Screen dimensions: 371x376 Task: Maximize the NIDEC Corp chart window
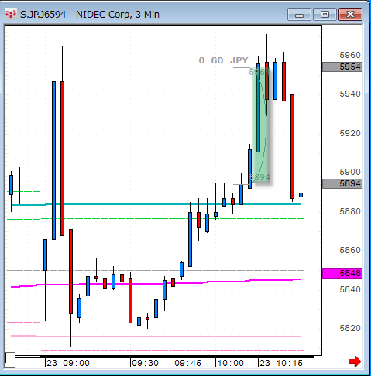pos(325,15)
